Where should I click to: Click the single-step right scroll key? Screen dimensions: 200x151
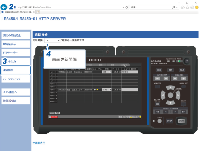tap(175, 112)
